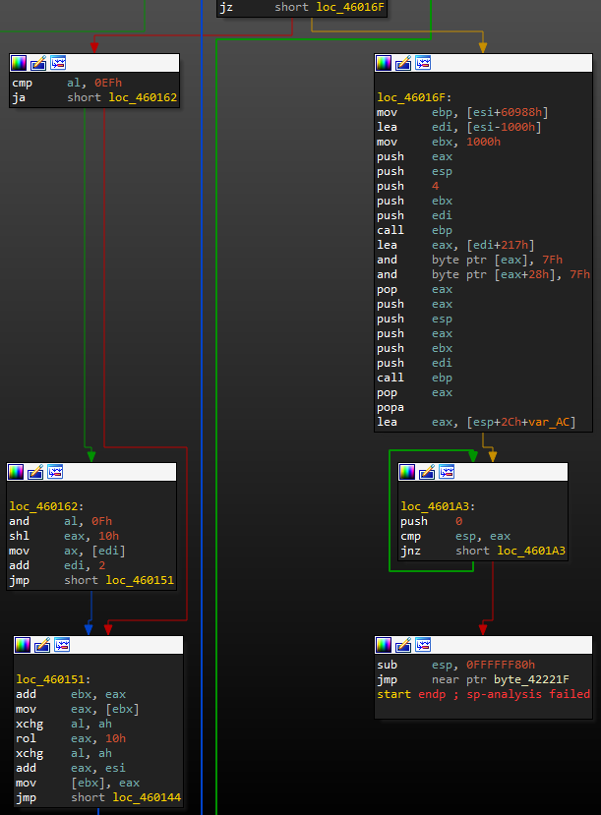
Task: Click byte_42221F jump target
Action: [x=531, y=680]
